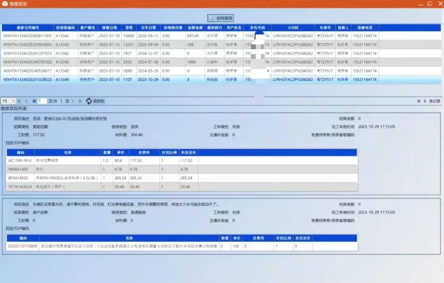Open the page size dropdown showing 15

pyautogui.click(x=8, y=101)
